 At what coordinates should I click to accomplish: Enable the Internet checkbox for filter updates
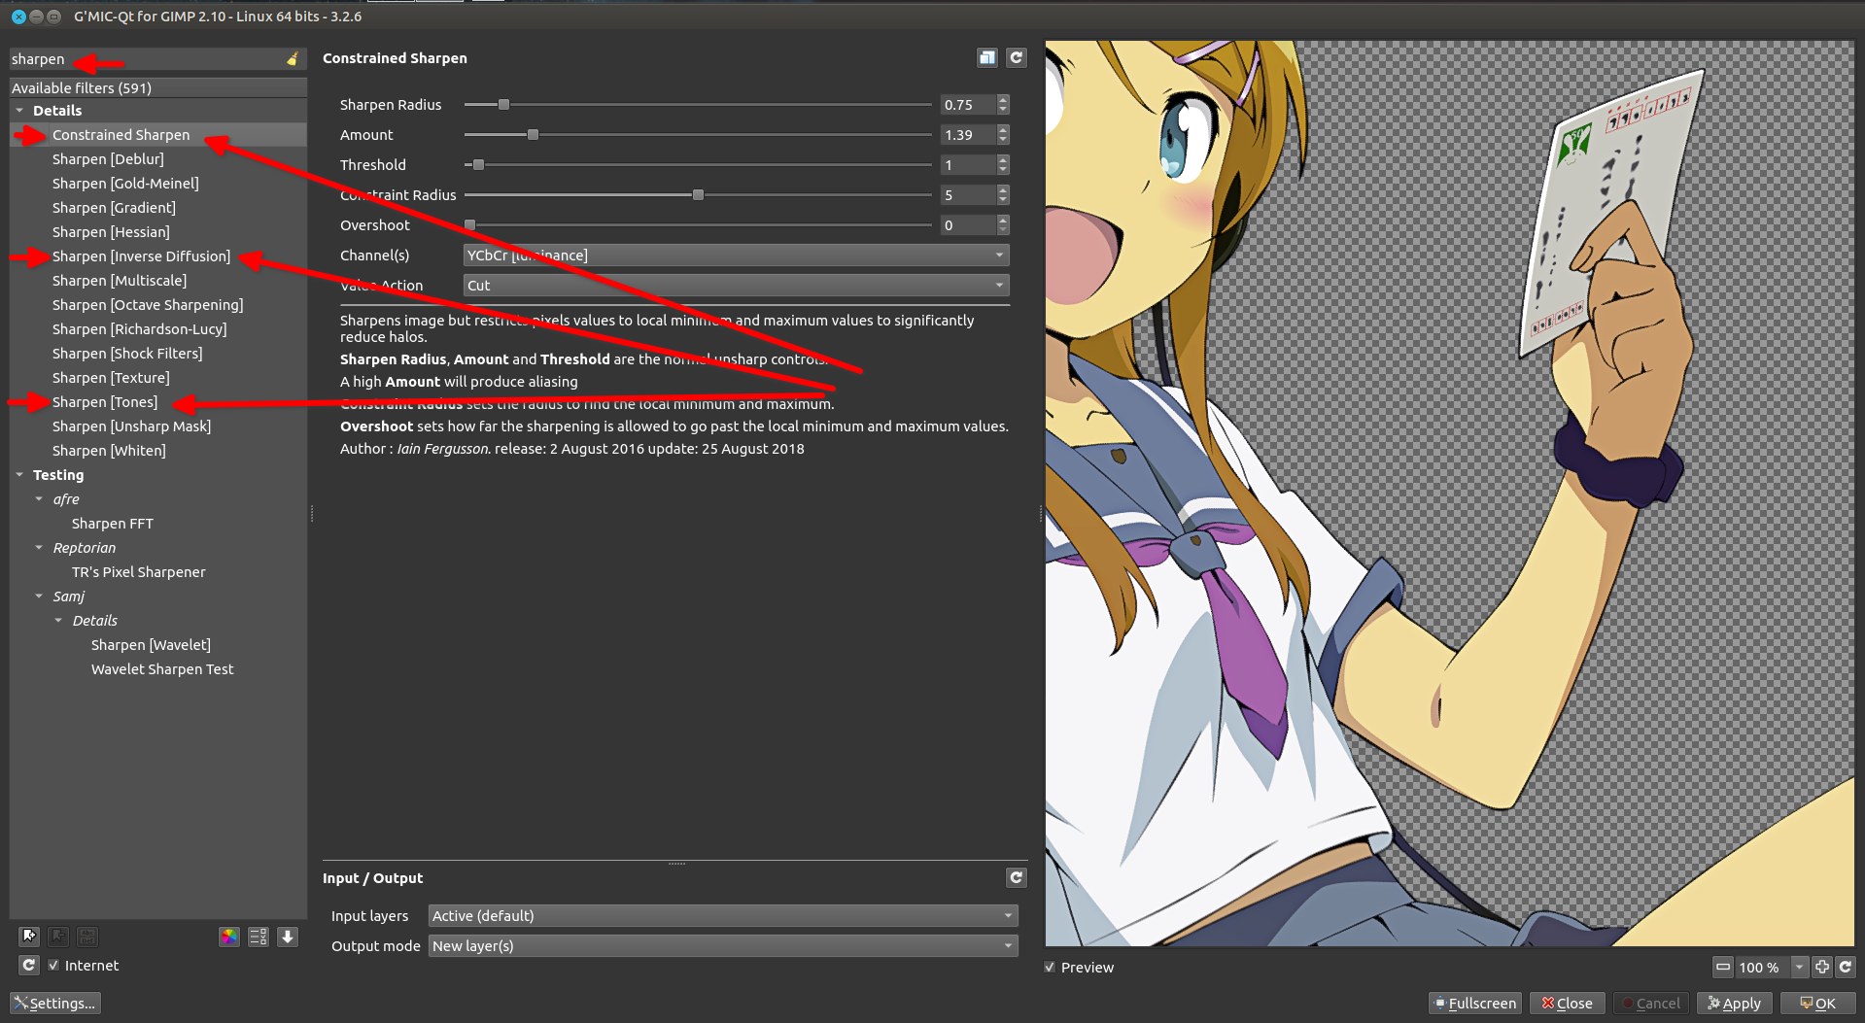click(54, 966)
